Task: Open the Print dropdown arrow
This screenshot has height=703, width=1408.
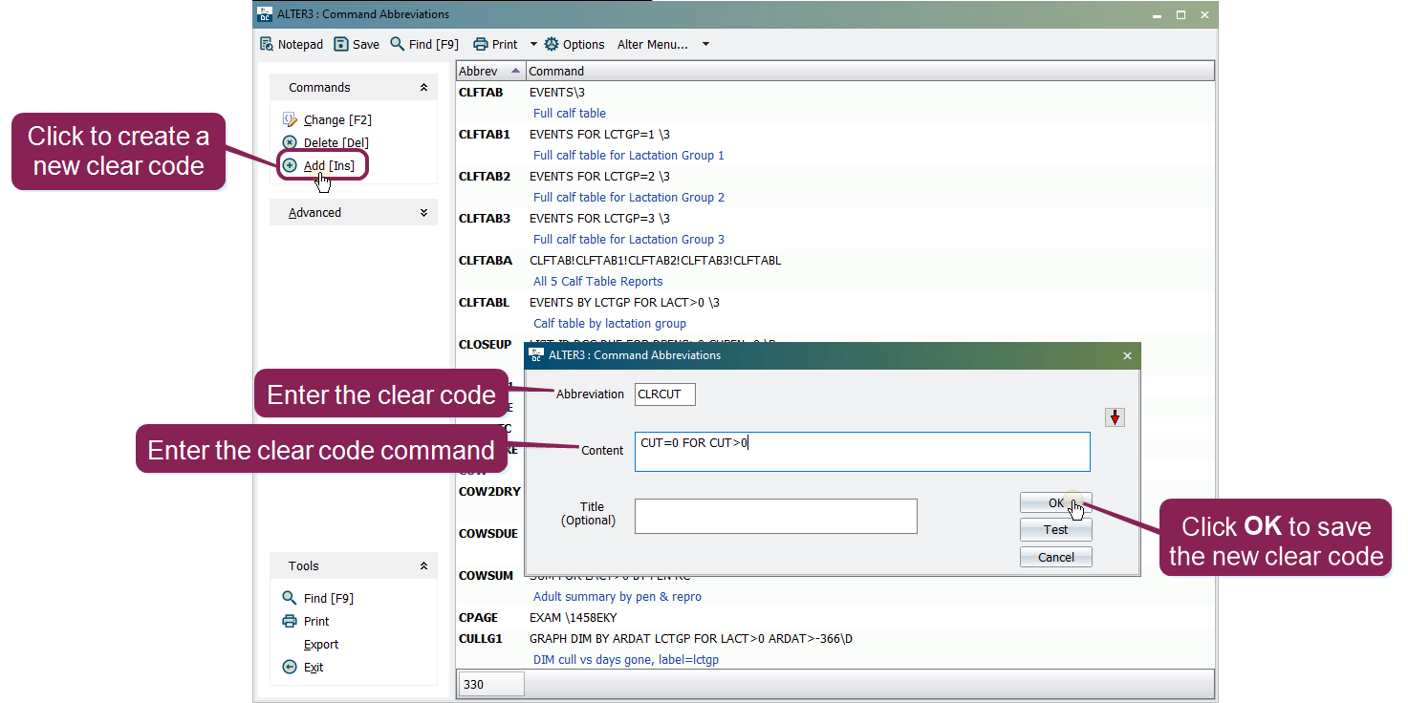Action: coord(533,45)
